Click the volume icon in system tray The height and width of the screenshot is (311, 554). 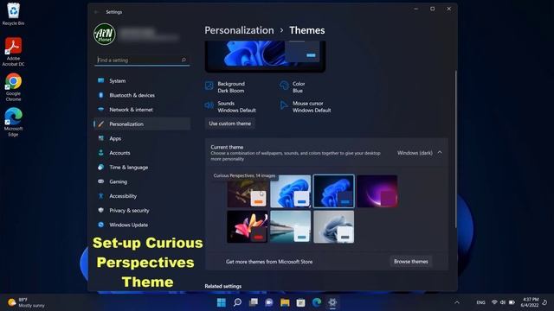503,302
